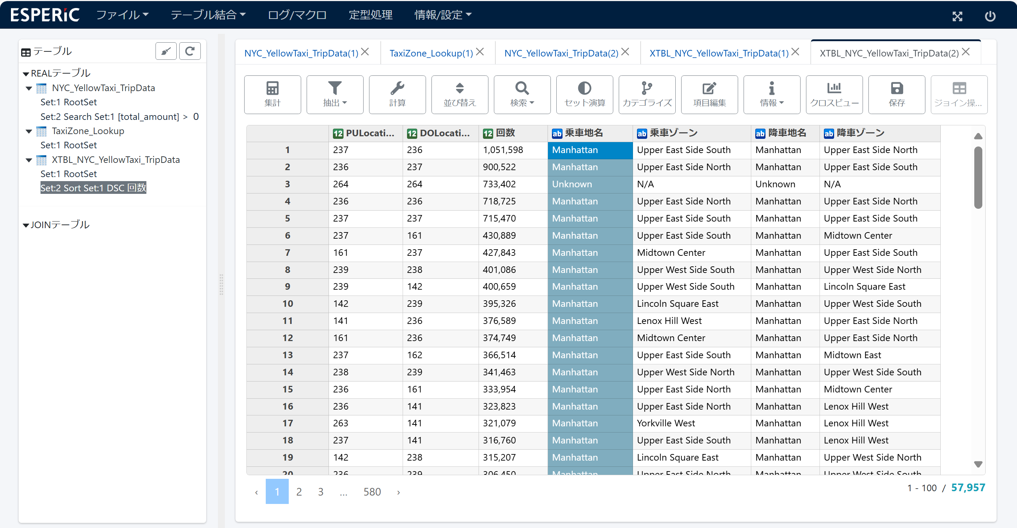Toggle fullscreen expand icon
This screenshot has width=1017, height=528.
pyautogui.click(x=957, y=16)
